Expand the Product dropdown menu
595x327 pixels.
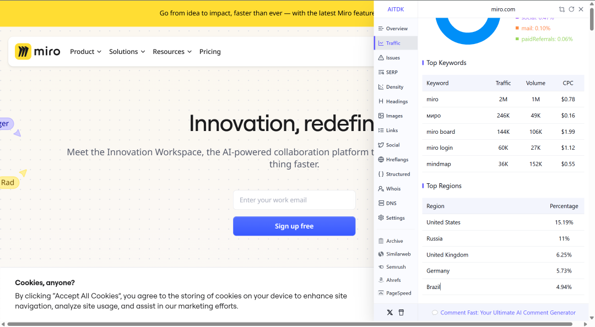point(85,52)
